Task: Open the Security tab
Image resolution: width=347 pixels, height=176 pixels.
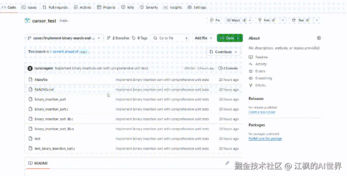Action: [x=149, y=7]
